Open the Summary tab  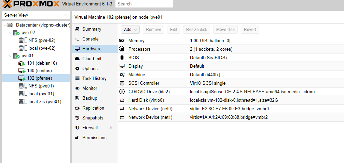(95, 29)
